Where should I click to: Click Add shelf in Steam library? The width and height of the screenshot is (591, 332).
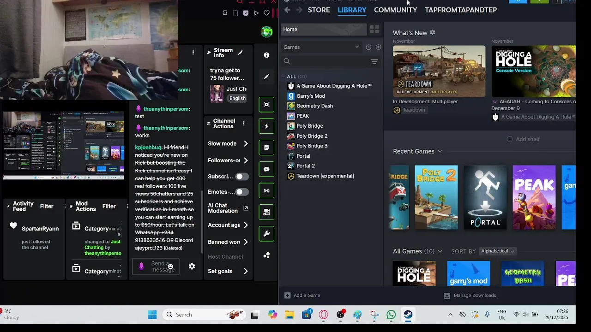point(523,139)
